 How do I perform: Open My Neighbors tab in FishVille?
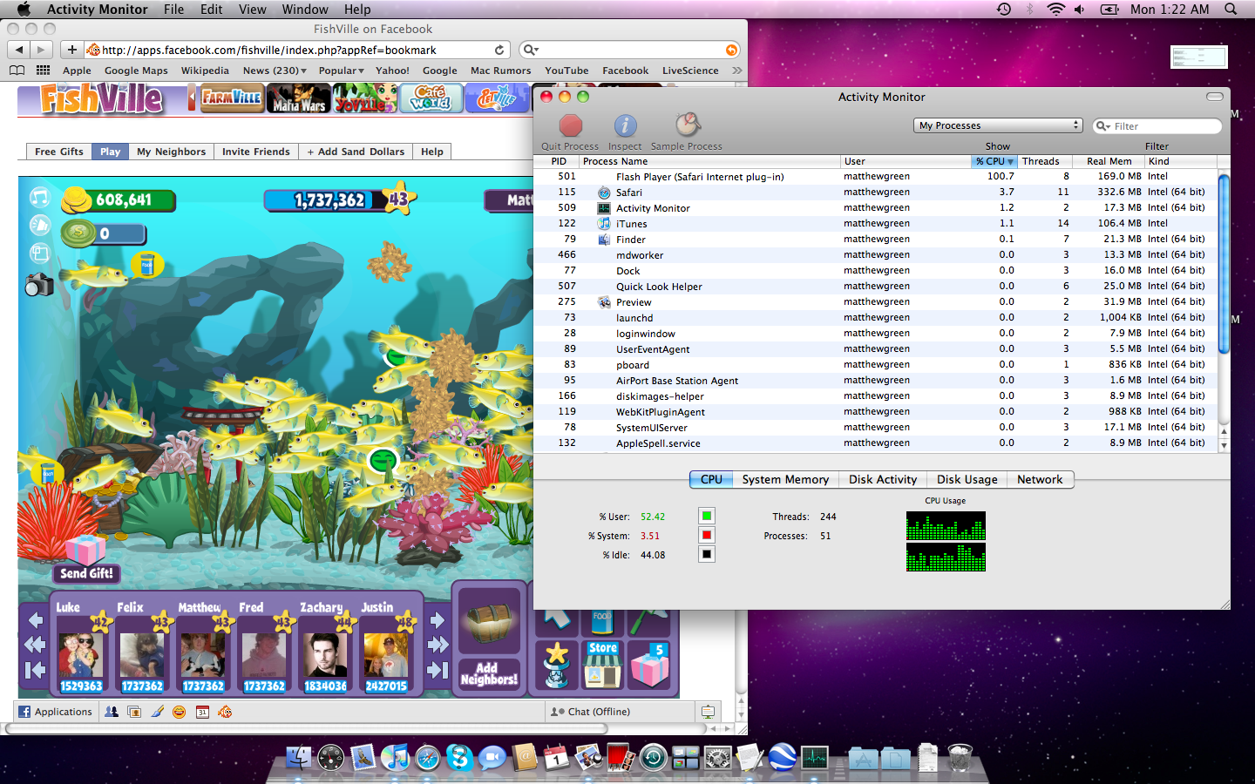[x=172, y=152]
